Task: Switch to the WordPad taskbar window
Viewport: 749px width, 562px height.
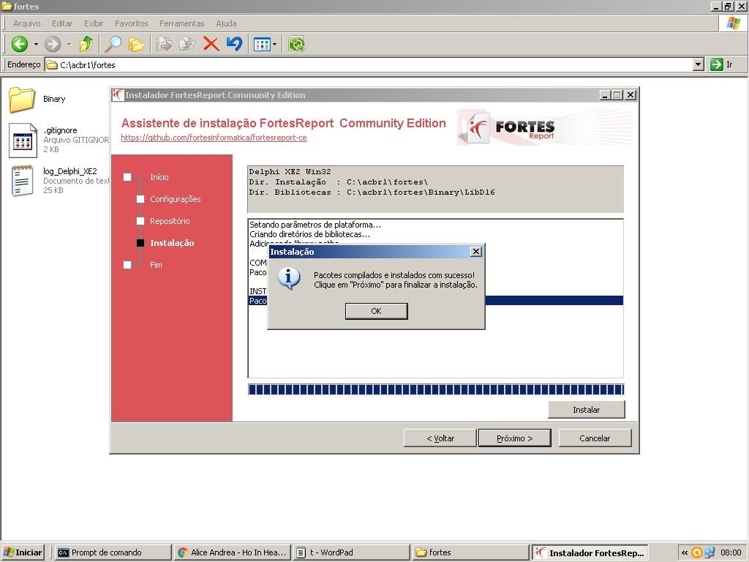Action: [x=351, y=552]
